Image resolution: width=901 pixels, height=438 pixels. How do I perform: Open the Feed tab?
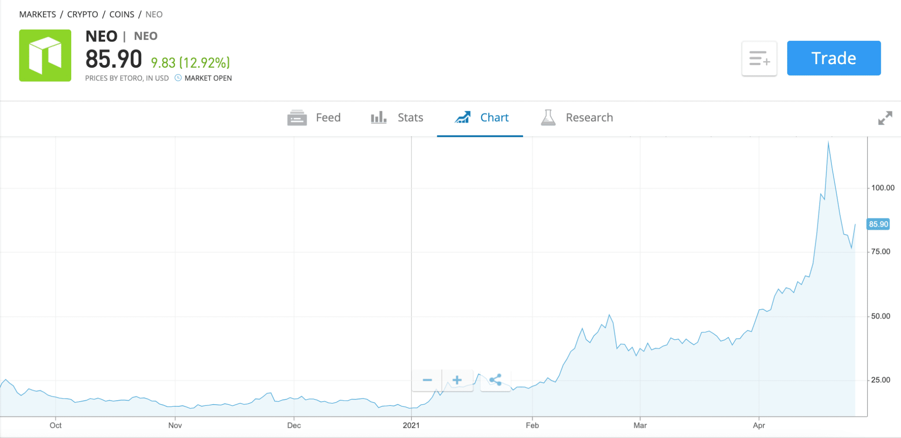pyautogui.click(x=328, y=118)
